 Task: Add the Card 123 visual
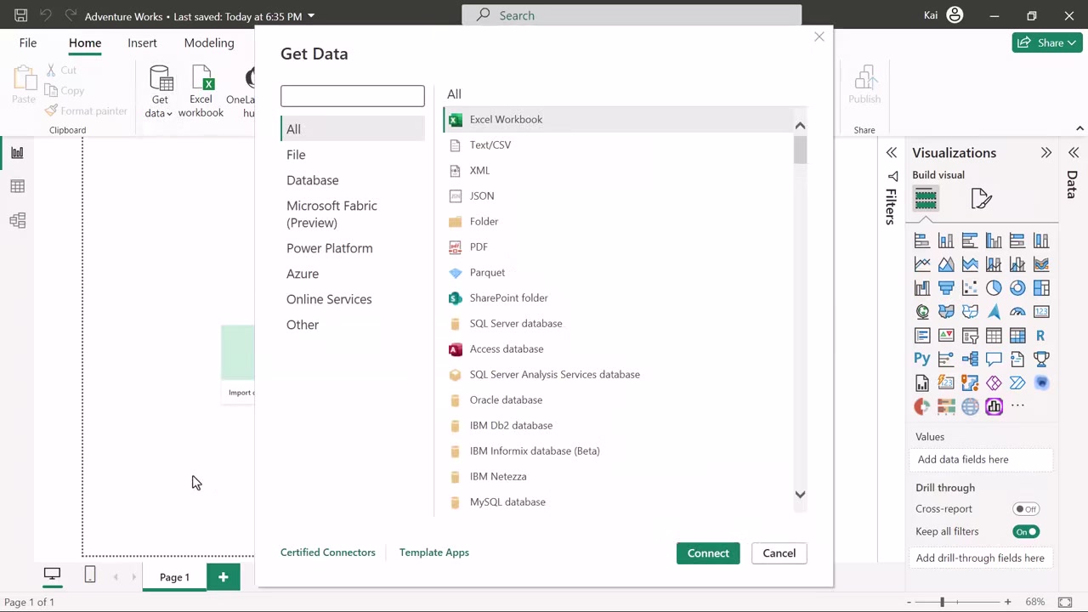coord(1041,312)
